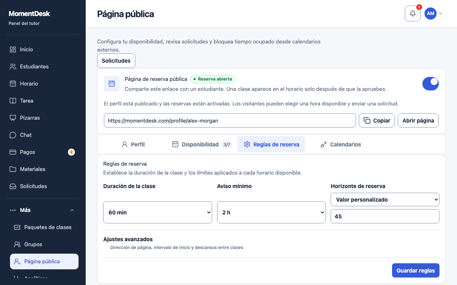Click the calendar icon beside Página de reserva pública
457x285 pixels.
click(x=112, y=84)
